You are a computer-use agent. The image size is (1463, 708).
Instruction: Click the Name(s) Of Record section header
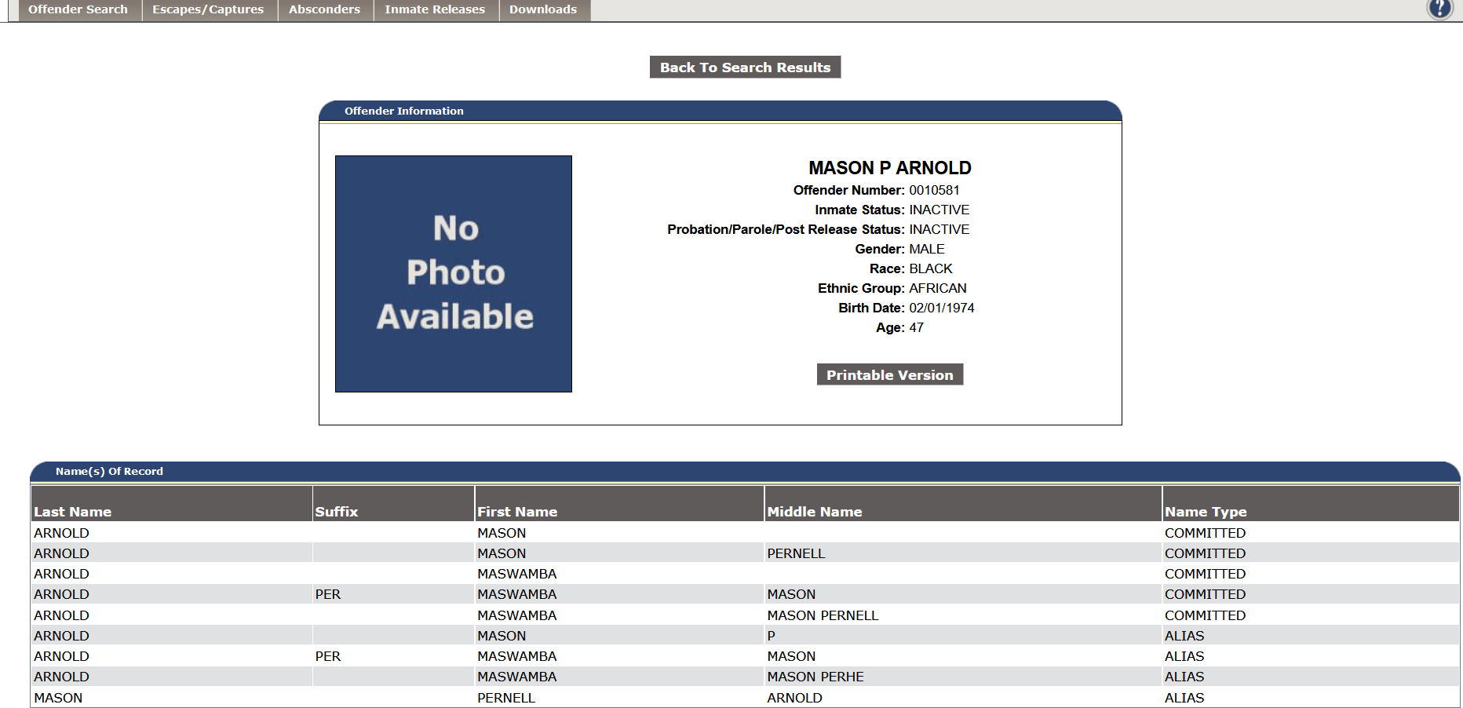pyautogui.click(x=109, y=472)
